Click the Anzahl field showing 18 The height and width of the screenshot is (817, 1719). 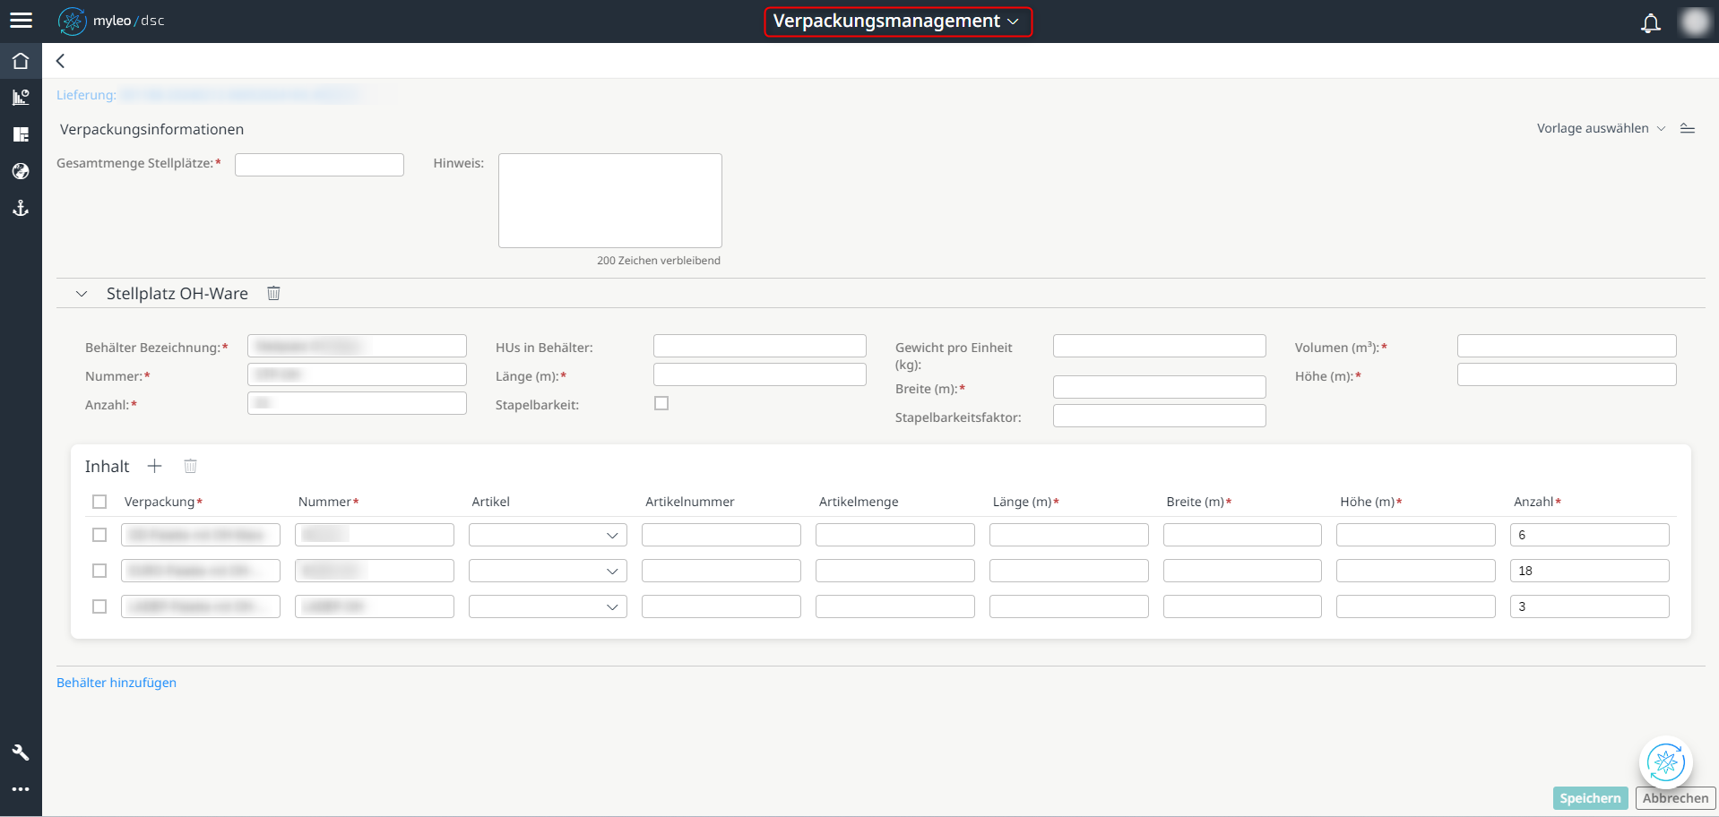(x=1589, y=571)
